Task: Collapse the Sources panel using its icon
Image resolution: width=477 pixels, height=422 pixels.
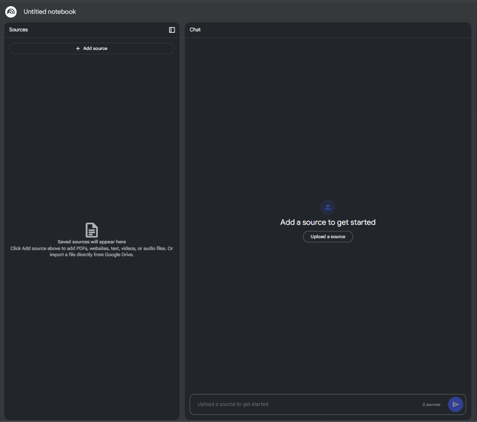Action: (x=172, y=30)
